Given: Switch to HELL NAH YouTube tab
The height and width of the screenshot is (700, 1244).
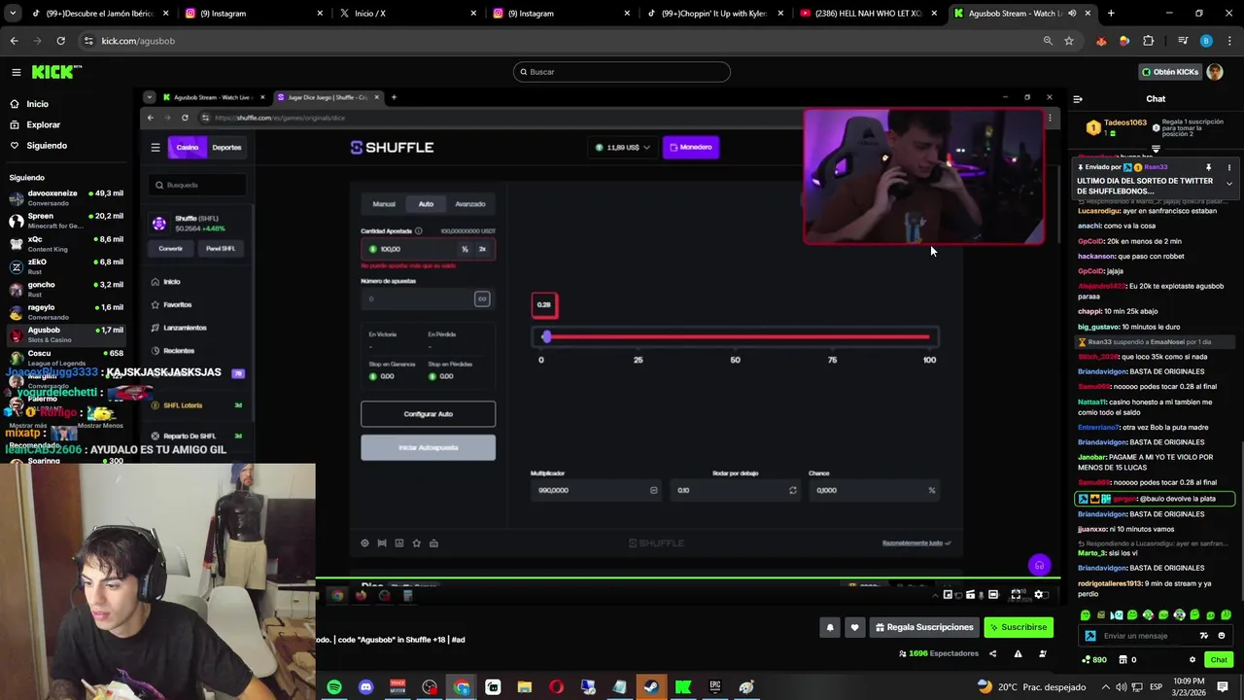Looking at the screenshot, I should click(870, 14).
